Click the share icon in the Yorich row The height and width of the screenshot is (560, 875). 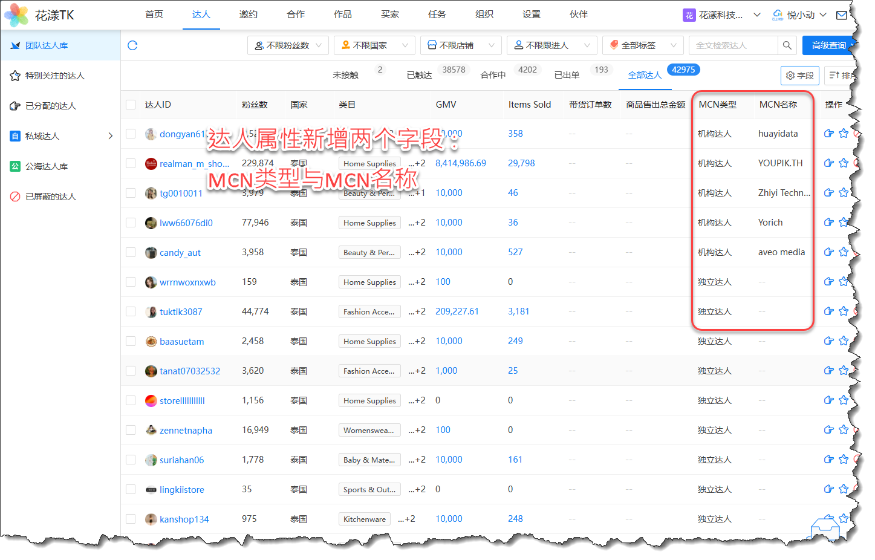[x=828, y=223]
